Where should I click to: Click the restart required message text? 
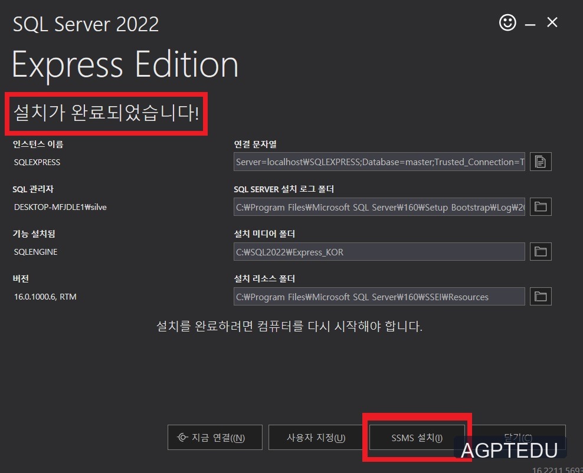(x=289, y=326)
